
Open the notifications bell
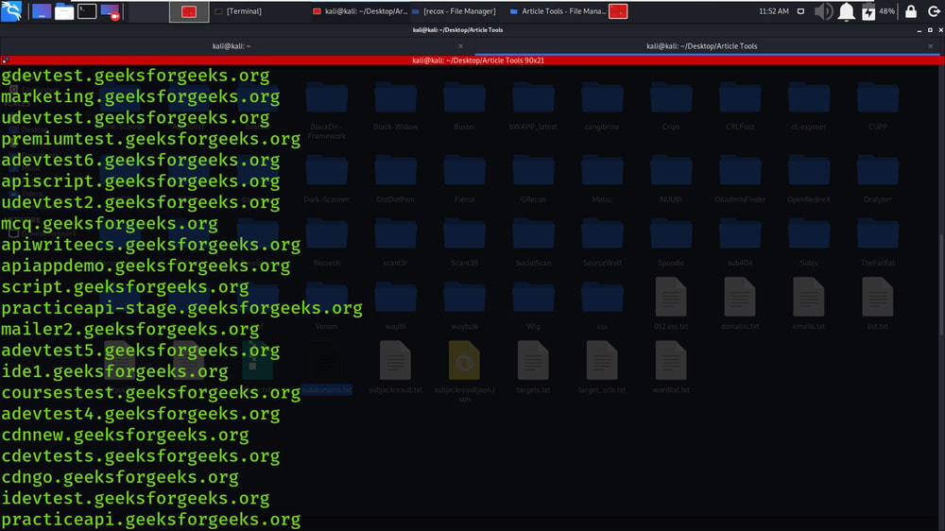[x=846, y=11]
